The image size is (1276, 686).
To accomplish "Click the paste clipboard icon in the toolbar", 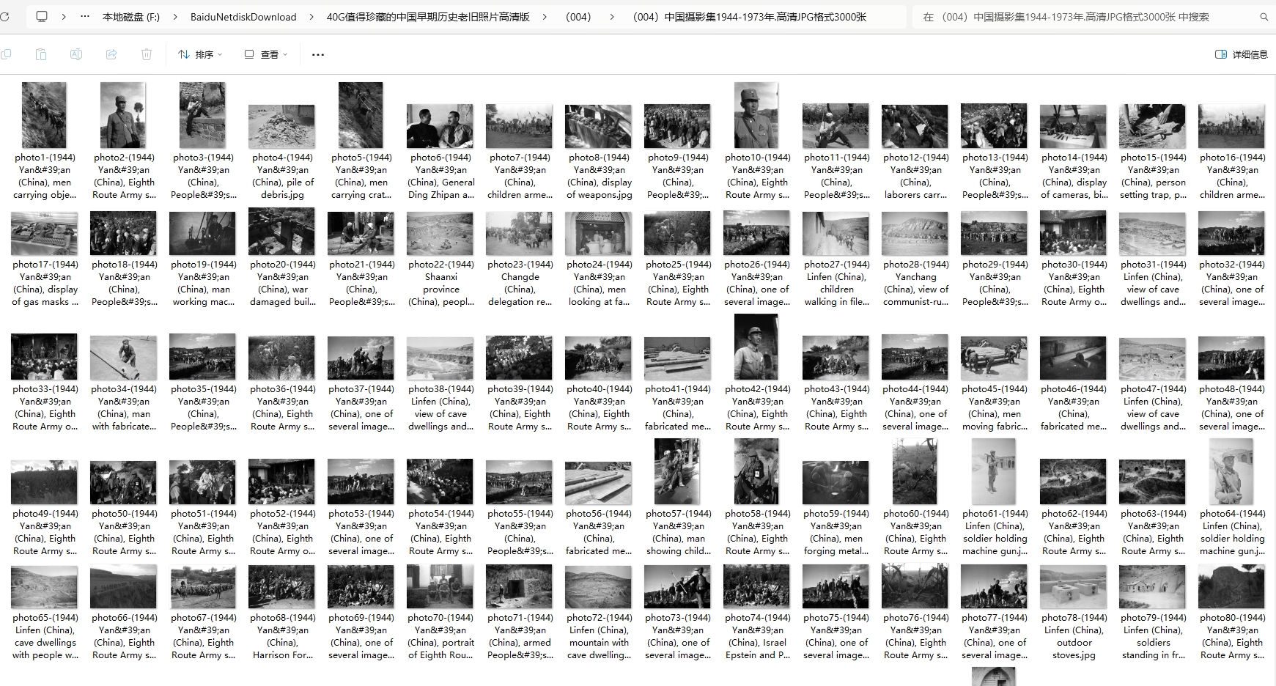I will click(x=41, y=54).
